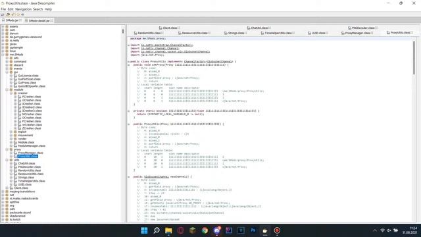The image size is (421, 237).
Task: Open the Search menu
Action: [x=38, y=9]
